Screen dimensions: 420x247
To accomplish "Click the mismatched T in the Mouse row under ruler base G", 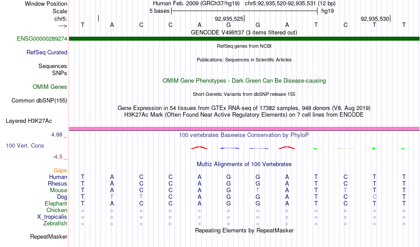I will [258, 190].
